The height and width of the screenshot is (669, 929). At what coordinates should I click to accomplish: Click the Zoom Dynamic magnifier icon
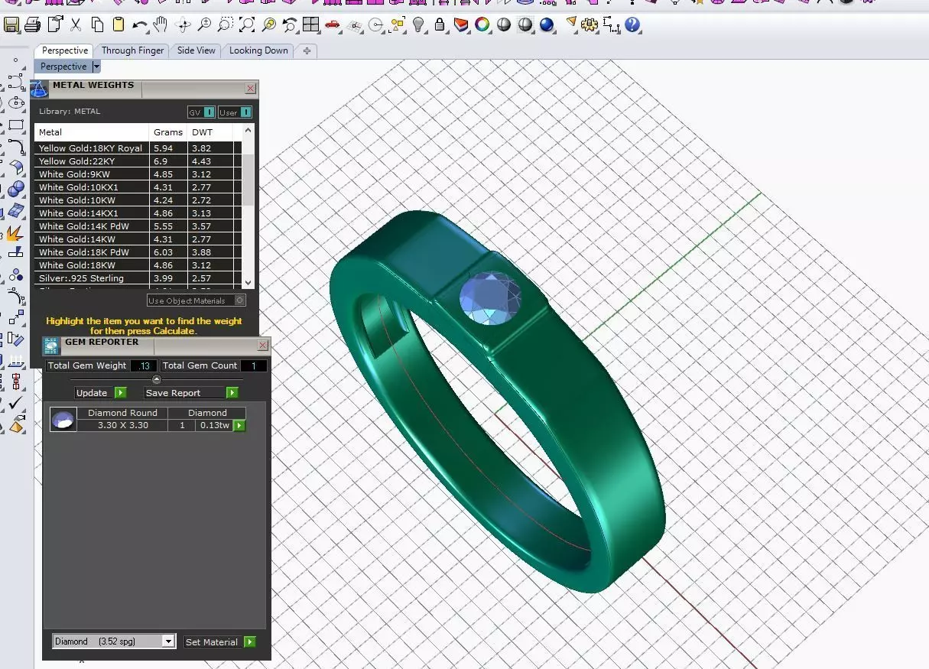[x=204, y=25]
